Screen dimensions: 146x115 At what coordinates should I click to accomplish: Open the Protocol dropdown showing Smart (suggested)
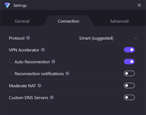109,38
